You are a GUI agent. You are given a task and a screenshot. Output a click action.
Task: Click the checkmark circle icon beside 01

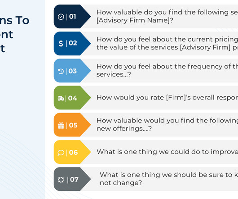(61, 17)
